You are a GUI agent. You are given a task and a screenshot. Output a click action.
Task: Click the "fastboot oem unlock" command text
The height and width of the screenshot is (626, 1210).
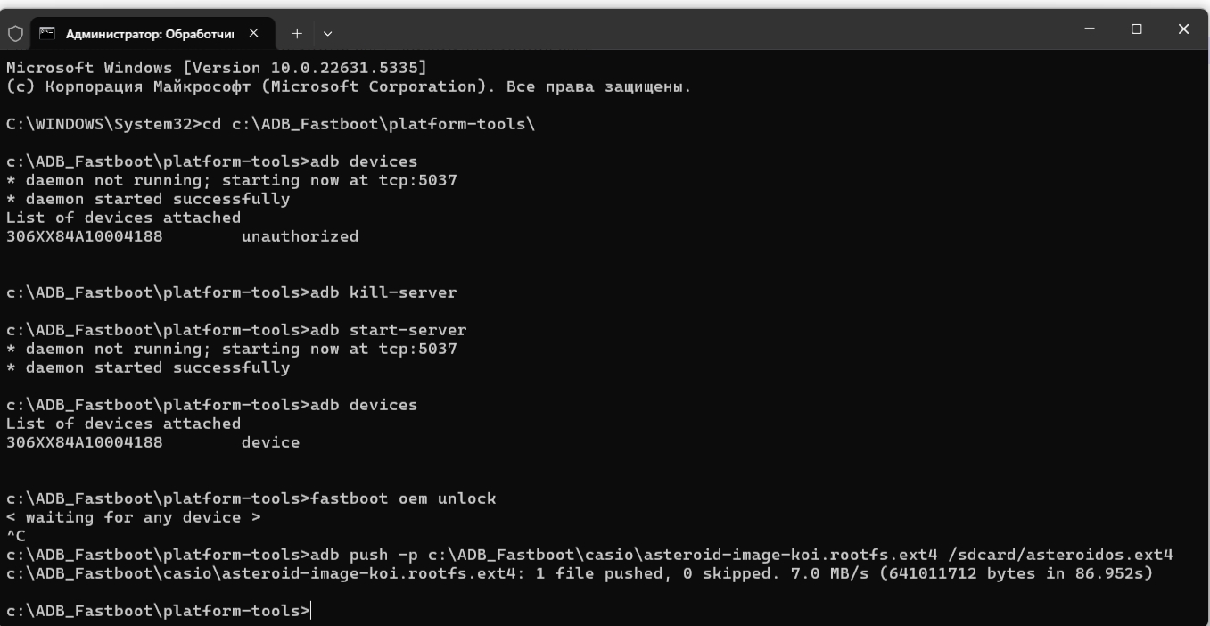pyautogui.click(x=403, y=498)
